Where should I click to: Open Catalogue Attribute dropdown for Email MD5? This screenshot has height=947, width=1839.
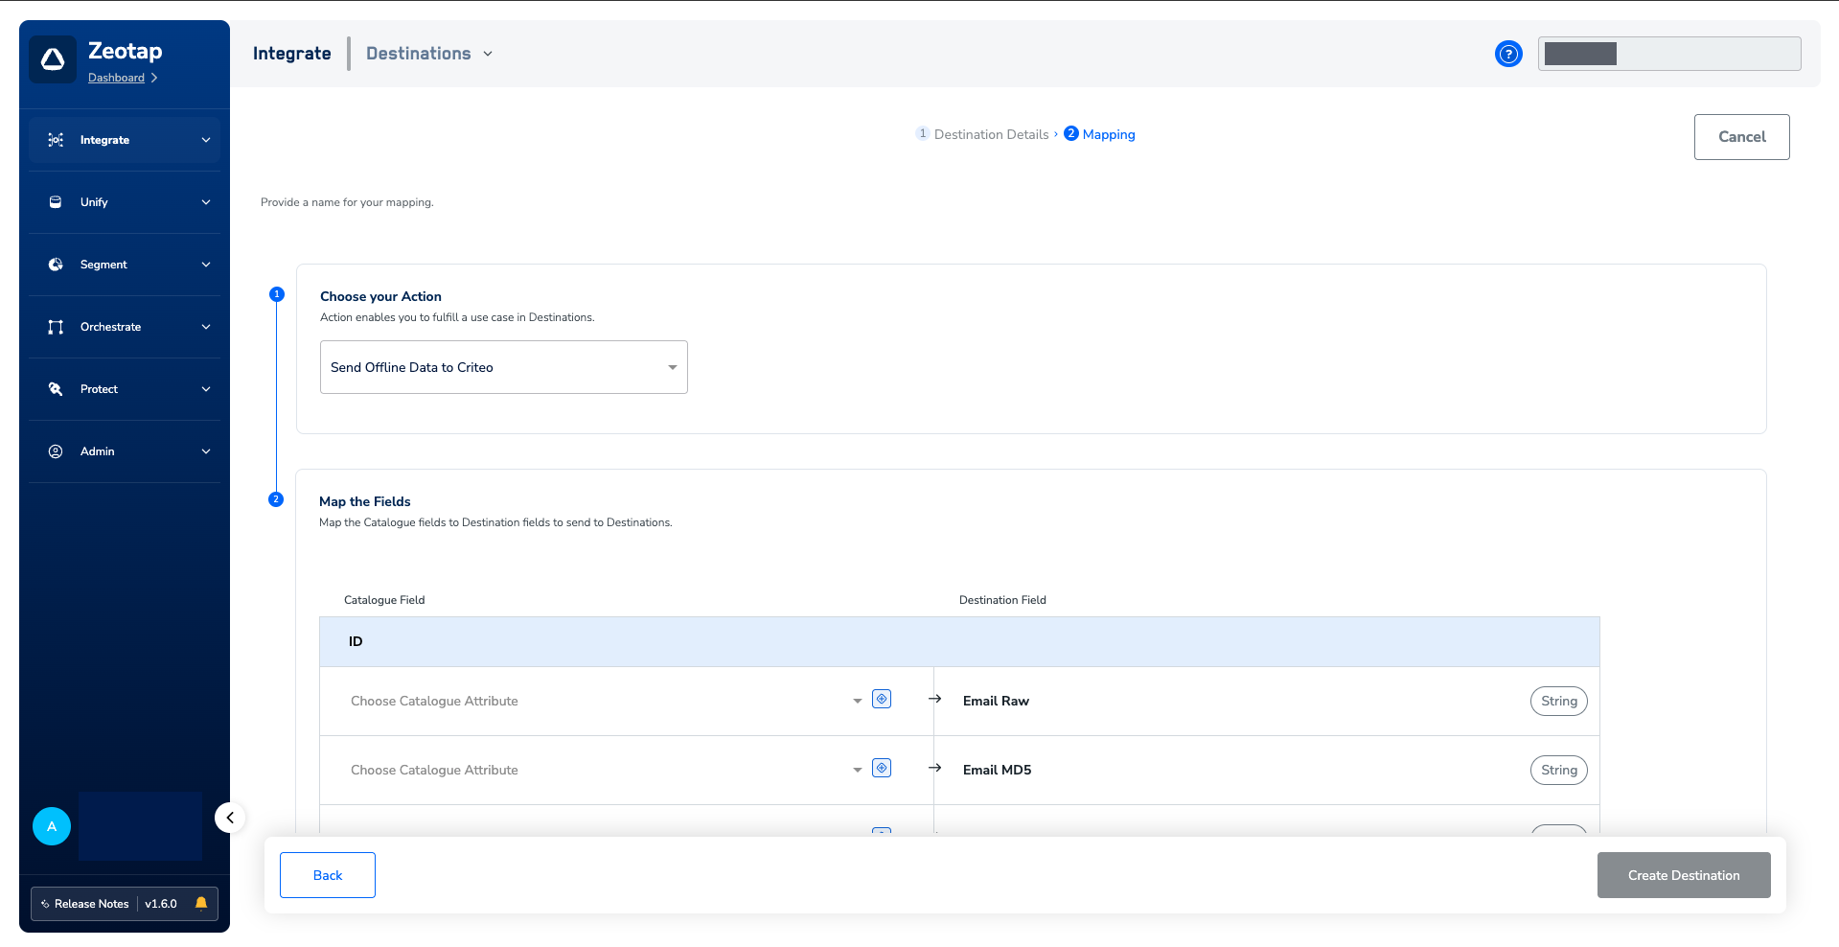(x=607, y=770)
